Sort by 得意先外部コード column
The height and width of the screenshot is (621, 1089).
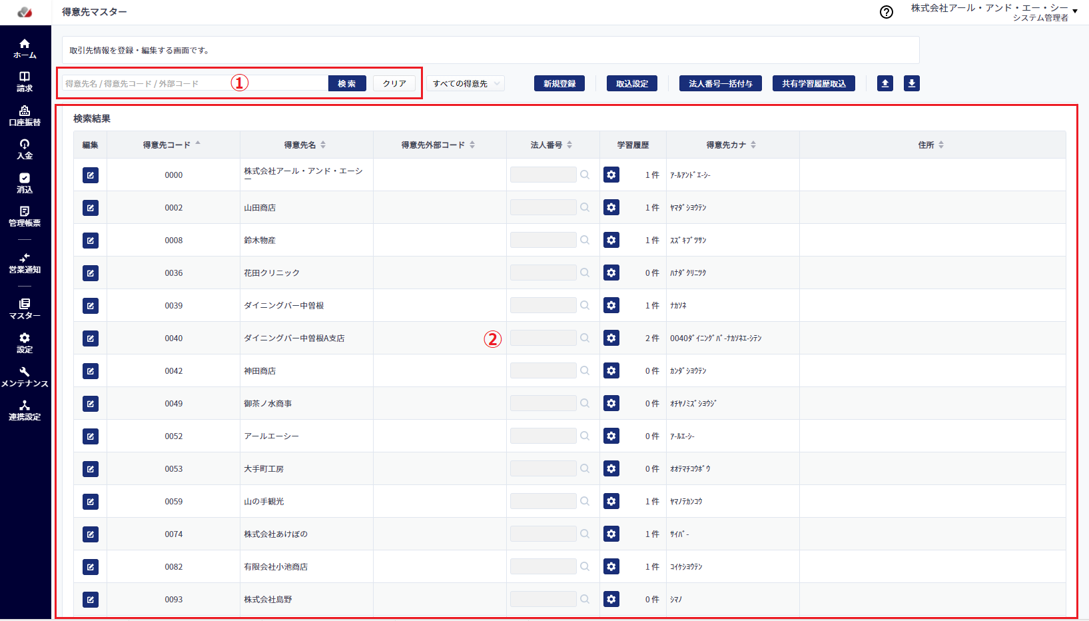438,145
